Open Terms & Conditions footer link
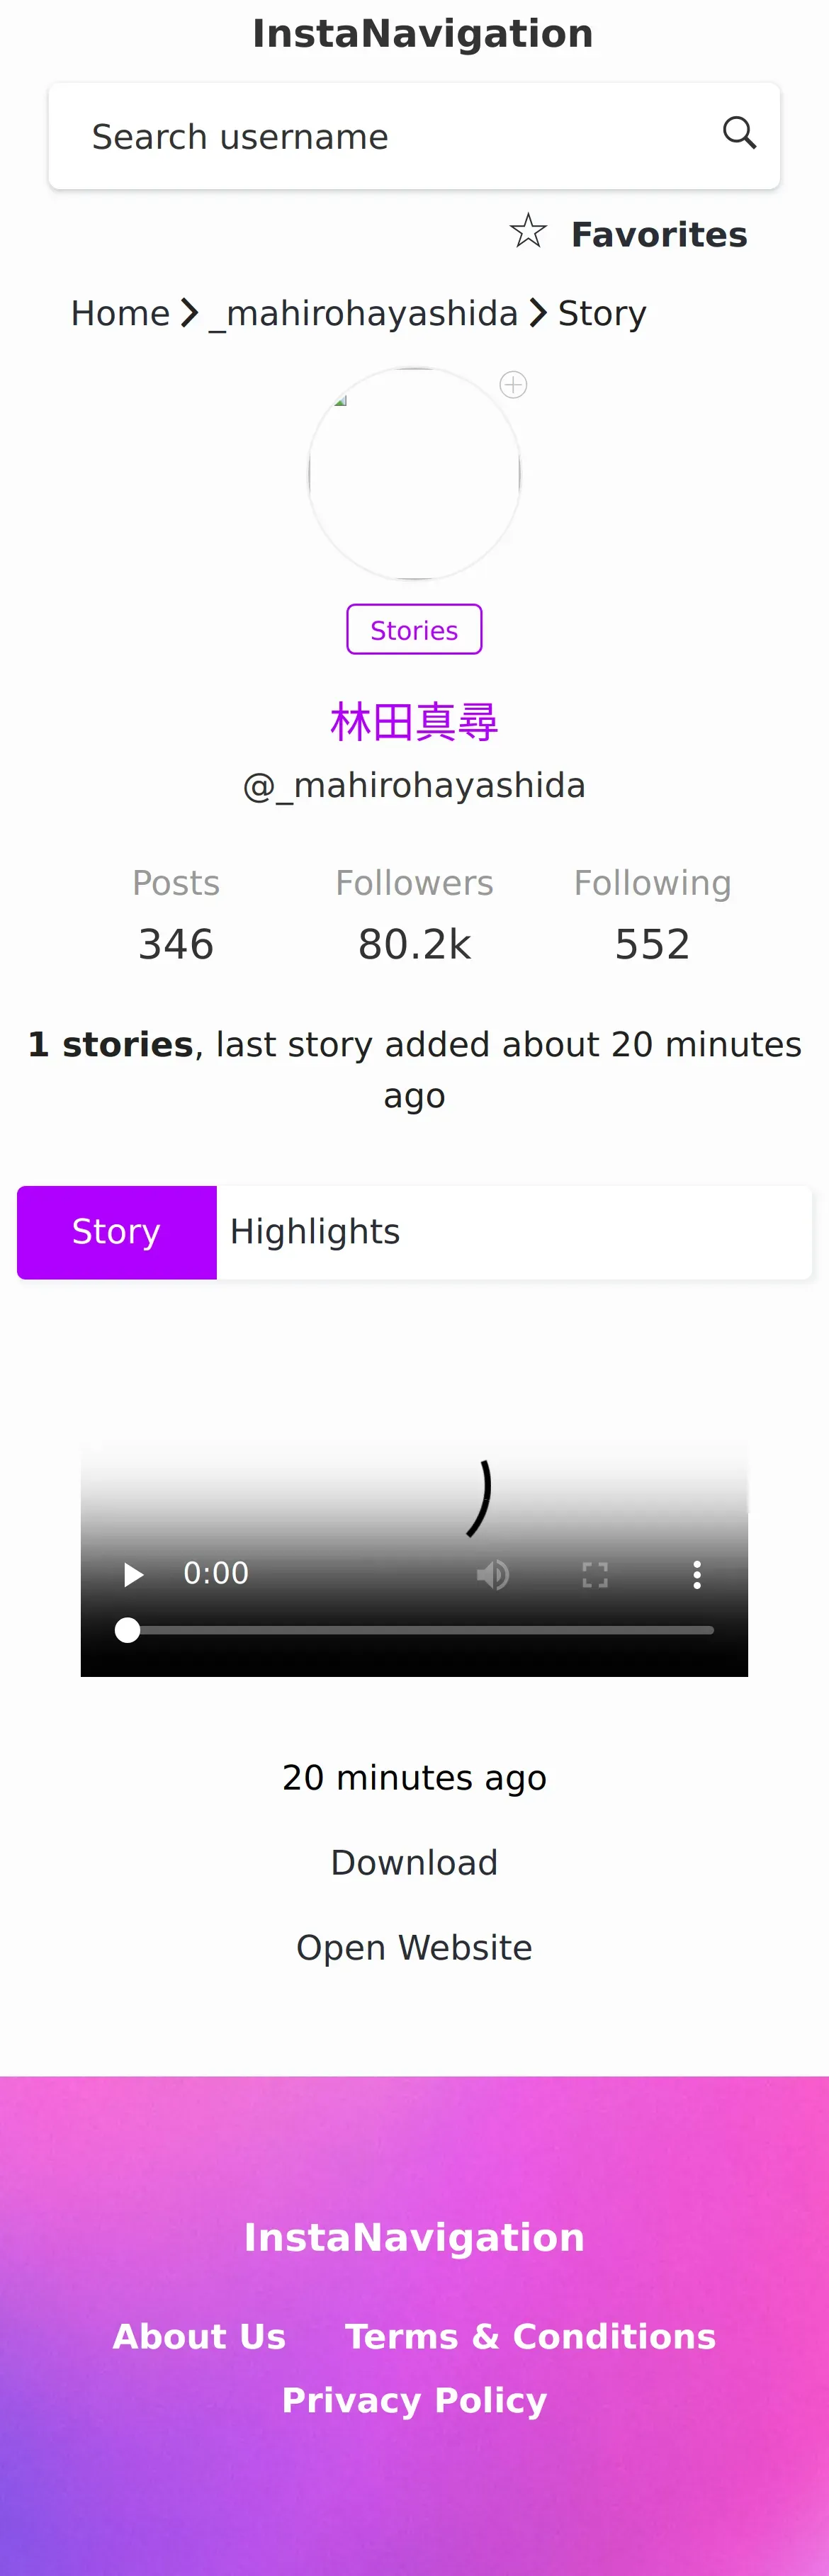The image size is (829, 2576). [530, 2336]
